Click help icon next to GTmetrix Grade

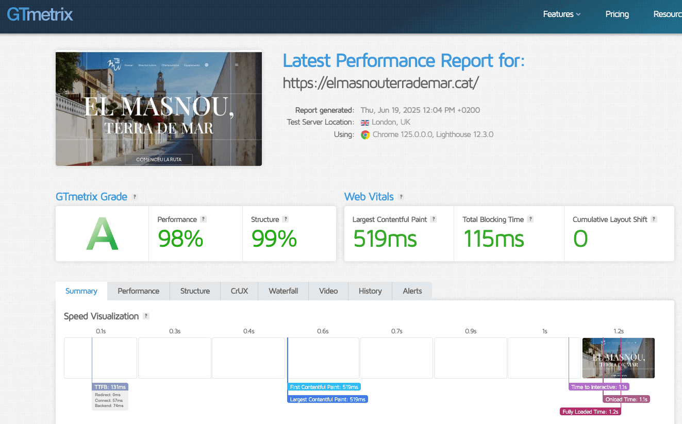tap(135, 197)
